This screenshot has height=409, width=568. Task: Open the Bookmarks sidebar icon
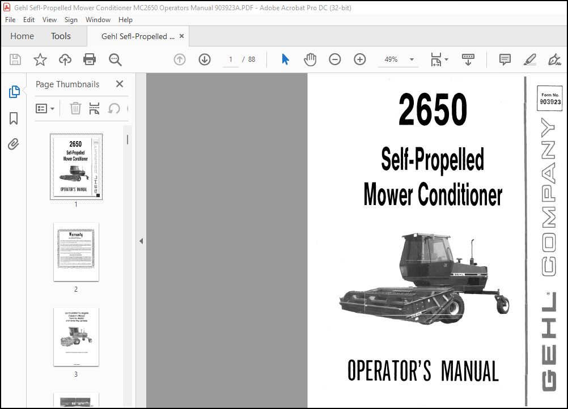point(14,118)
